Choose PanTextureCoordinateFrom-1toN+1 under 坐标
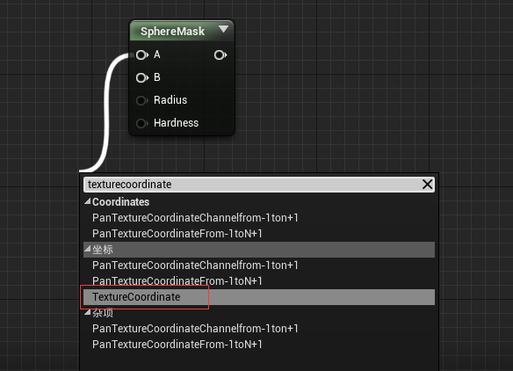This screenshot has width=513, height=371. pos(177,281)
